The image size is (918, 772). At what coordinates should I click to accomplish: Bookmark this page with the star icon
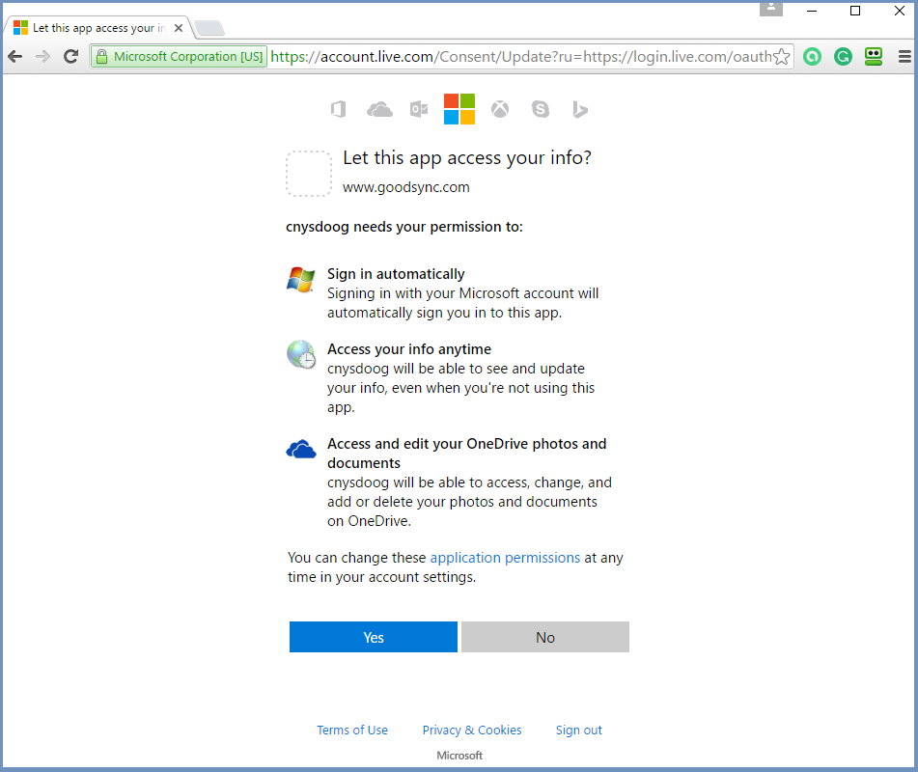782,57
